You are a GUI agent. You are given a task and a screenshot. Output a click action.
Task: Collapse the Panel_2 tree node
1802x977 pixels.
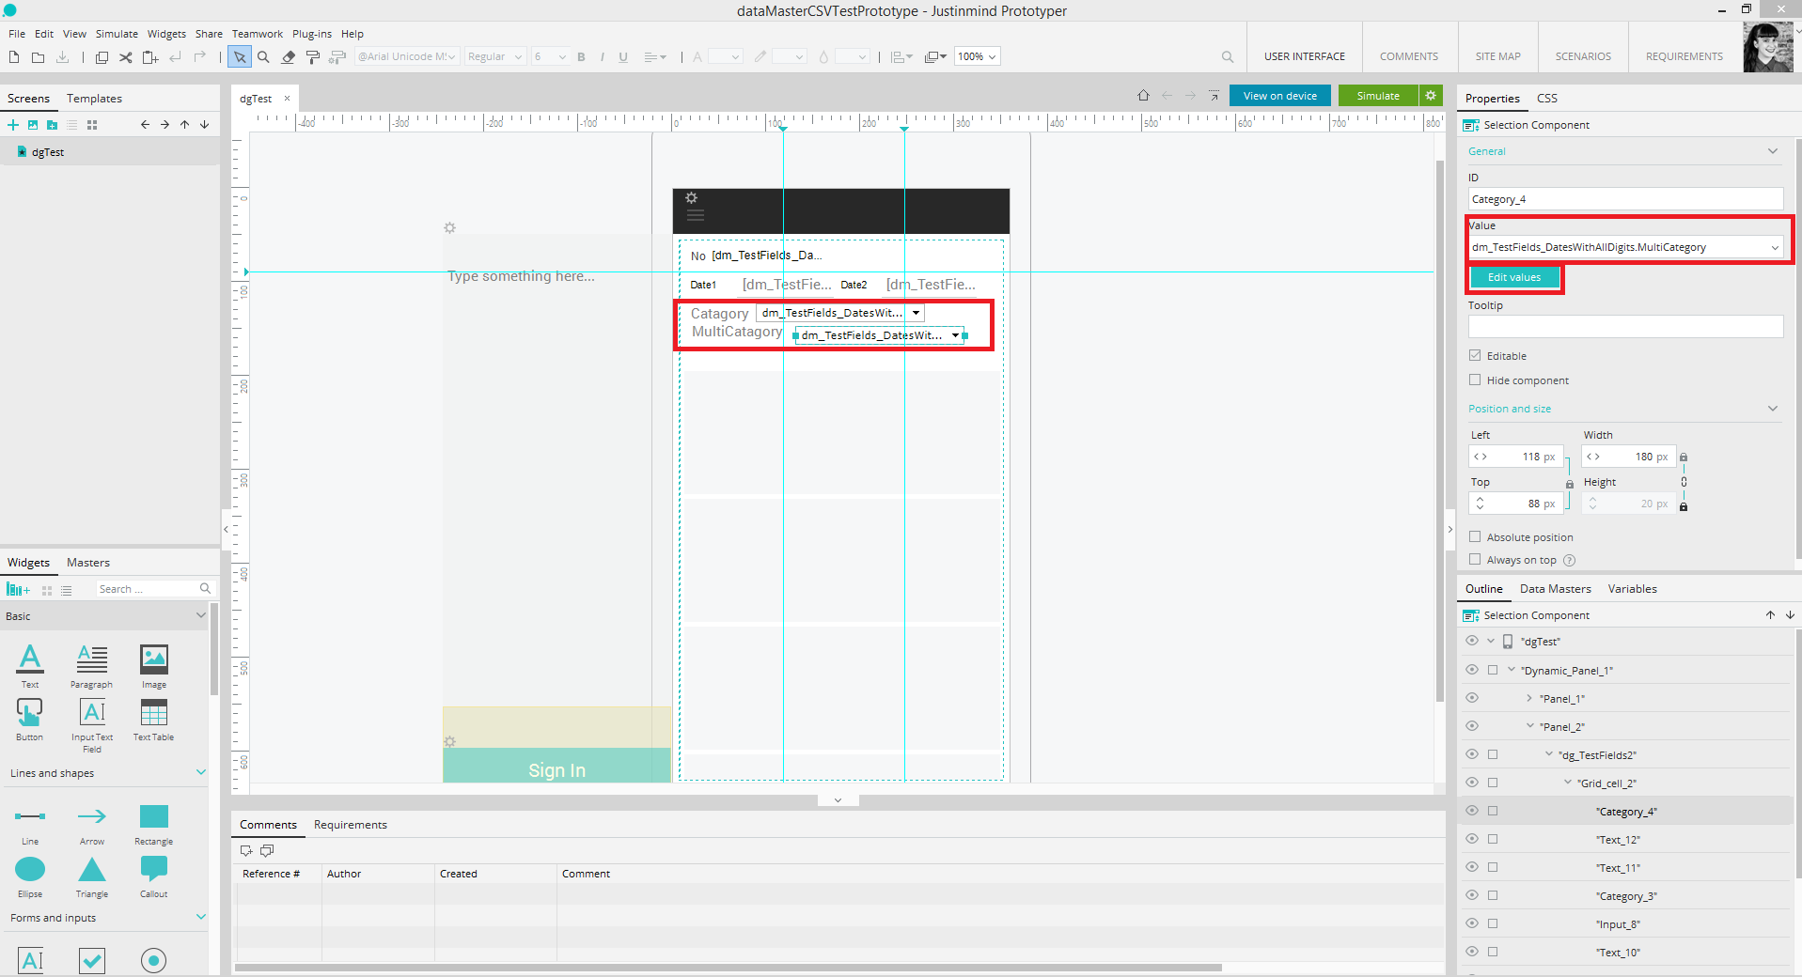(x=1530, y=726)
